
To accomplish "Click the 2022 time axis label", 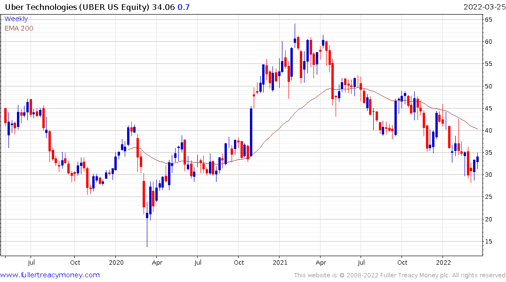I will [443, 262].
